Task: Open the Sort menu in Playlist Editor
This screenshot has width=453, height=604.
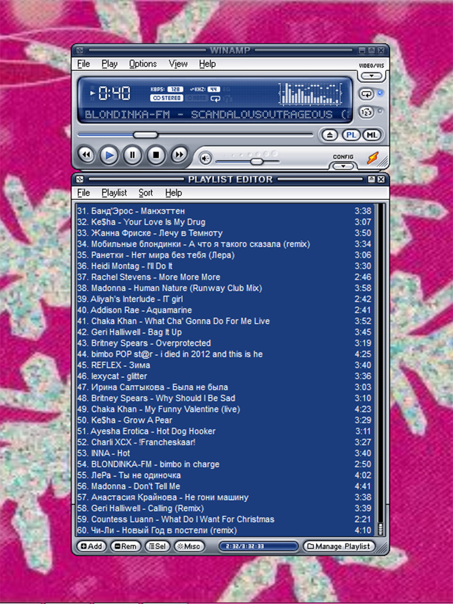Action: coord(146,193)
